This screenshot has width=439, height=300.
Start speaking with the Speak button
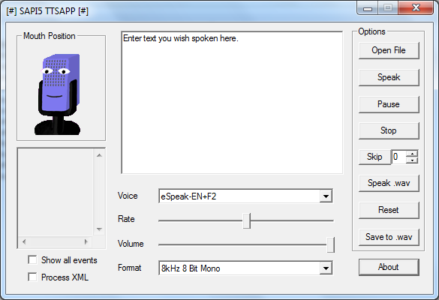tap(389, 77)
